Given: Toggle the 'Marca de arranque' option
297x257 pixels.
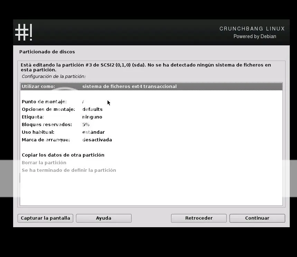Looking at the screenshot, I should point(151,140).
